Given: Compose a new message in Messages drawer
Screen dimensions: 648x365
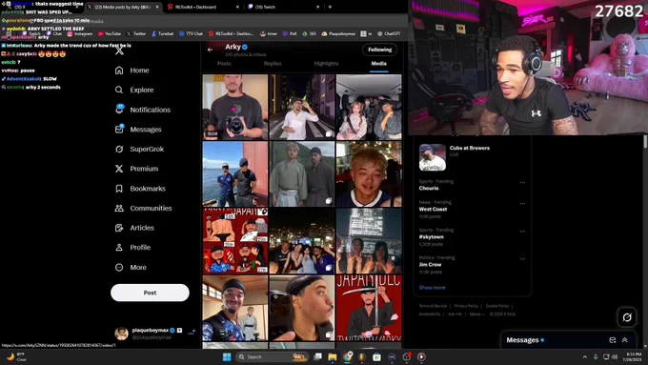Looking at the screenshot, I should point(613,340).
